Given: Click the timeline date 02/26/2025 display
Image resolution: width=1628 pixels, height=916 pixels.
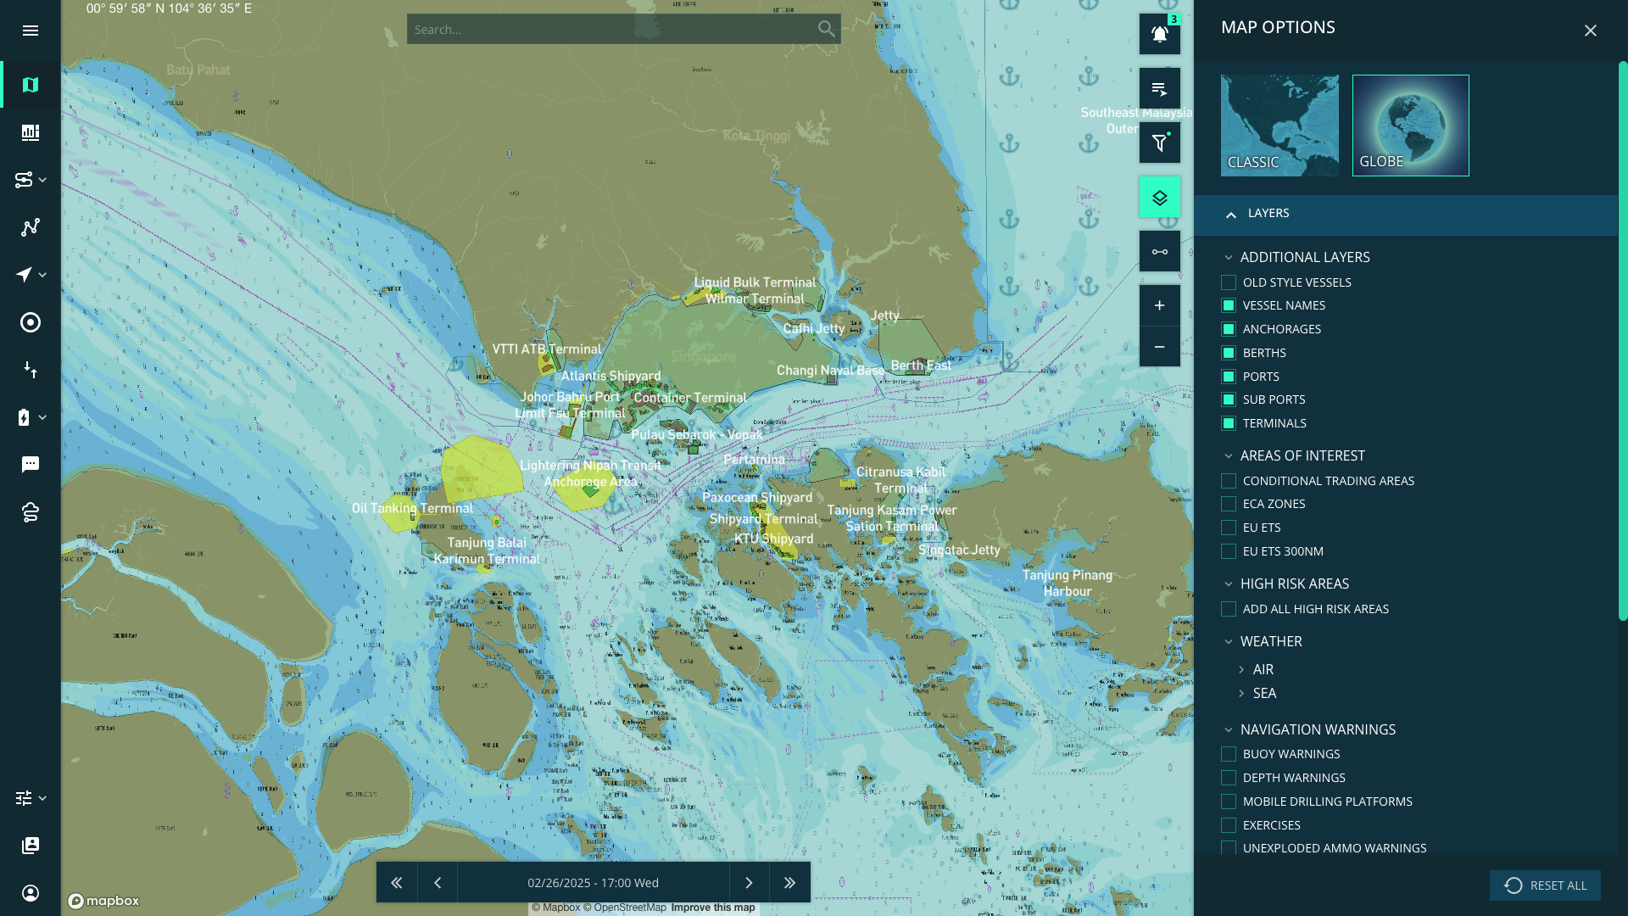Looking at the screenshot, I should pyautogui.click(x=593, y=883).
